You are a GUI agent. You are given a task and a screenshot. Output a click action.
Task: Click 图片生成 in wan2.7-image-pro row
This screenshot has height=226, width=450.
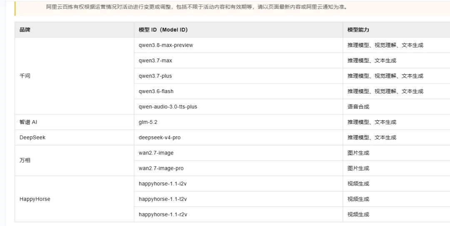click(x=358, y=169)
